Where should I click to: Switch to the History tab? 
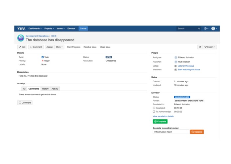point(45,89)
